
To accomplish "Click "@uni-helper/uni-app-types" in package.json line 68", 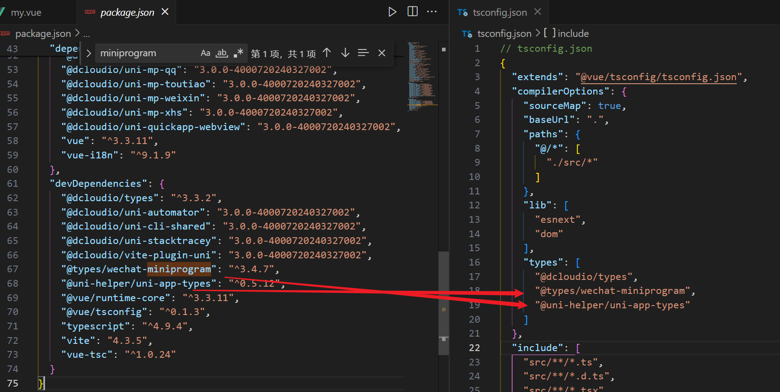I will tap(139, 284).
